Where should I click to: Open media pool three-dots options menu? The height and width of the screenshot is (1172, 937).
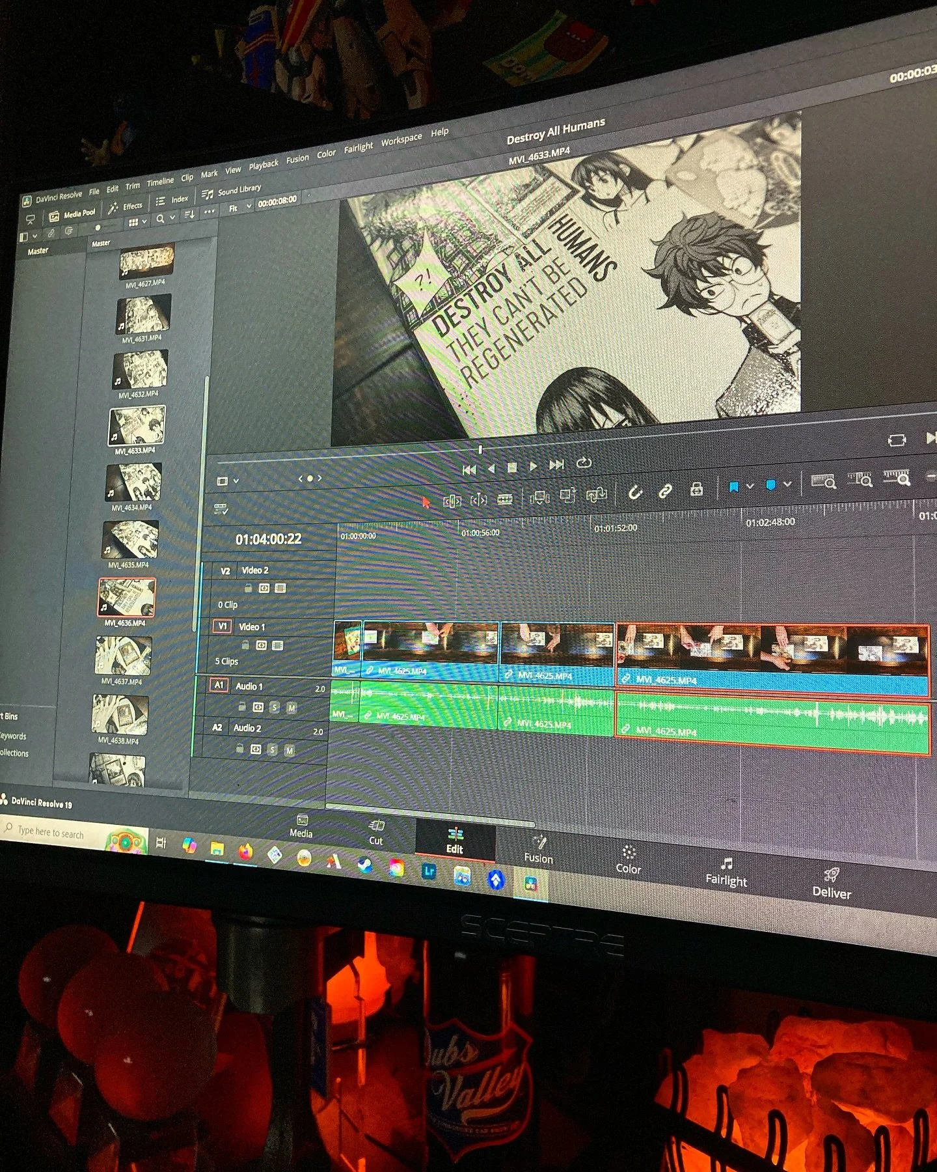click(x=209, y=212)
